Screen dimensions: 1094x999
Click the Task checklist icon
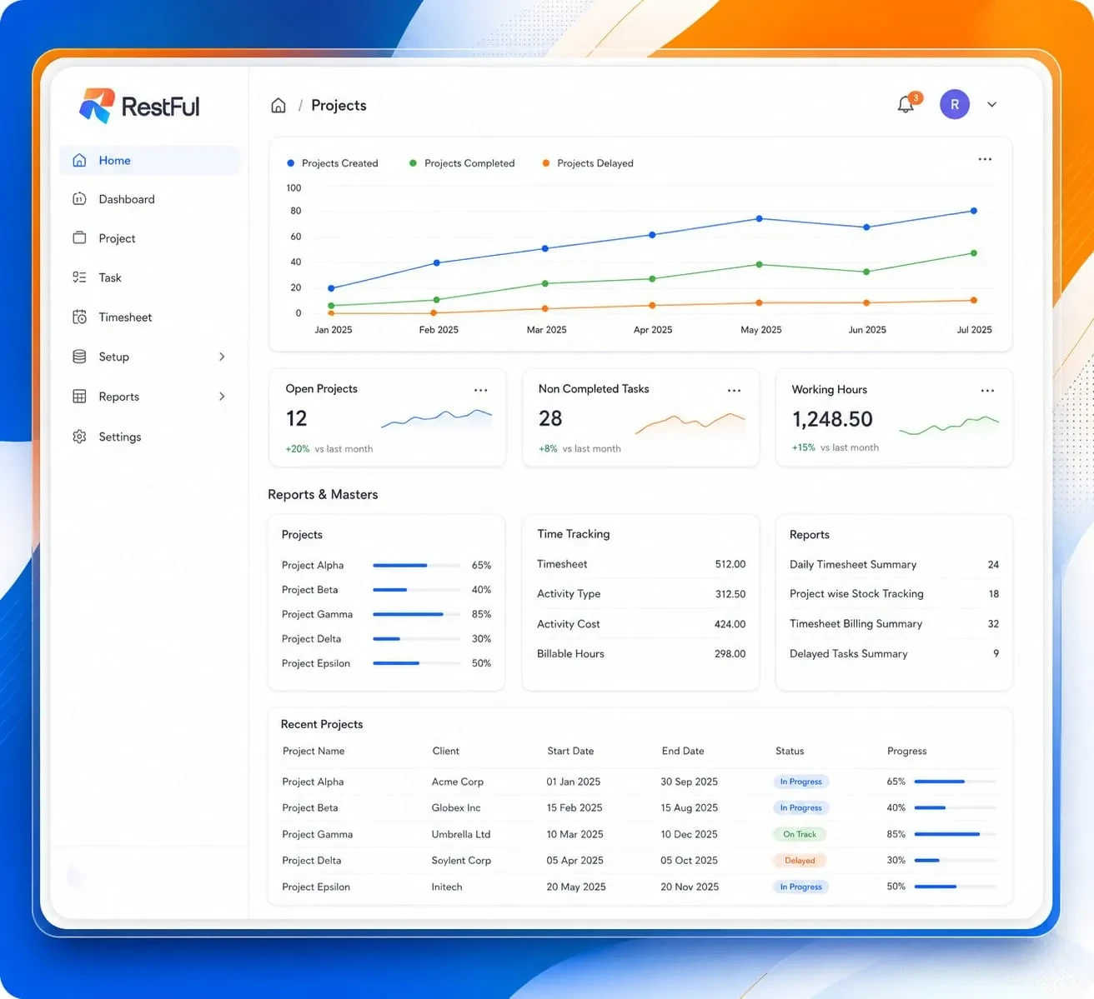pos(79,277)
